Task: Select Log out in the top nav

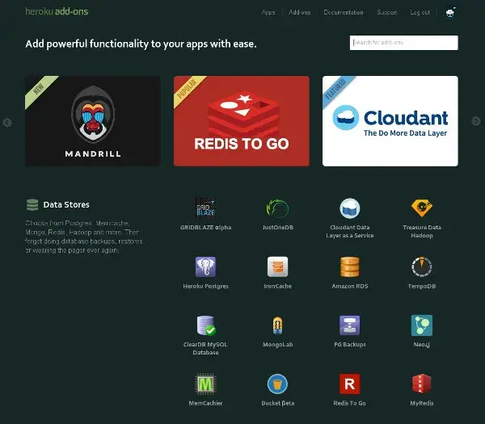Action: pyautogui.click(x=420, y=12)
